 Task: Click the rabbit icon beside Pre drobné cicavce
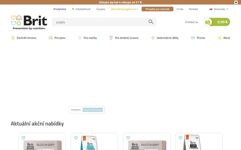111,38
